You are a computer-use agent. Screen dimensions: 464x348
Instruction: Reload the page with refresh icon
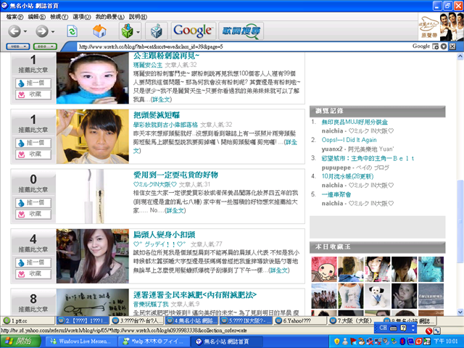coord(72,31)
